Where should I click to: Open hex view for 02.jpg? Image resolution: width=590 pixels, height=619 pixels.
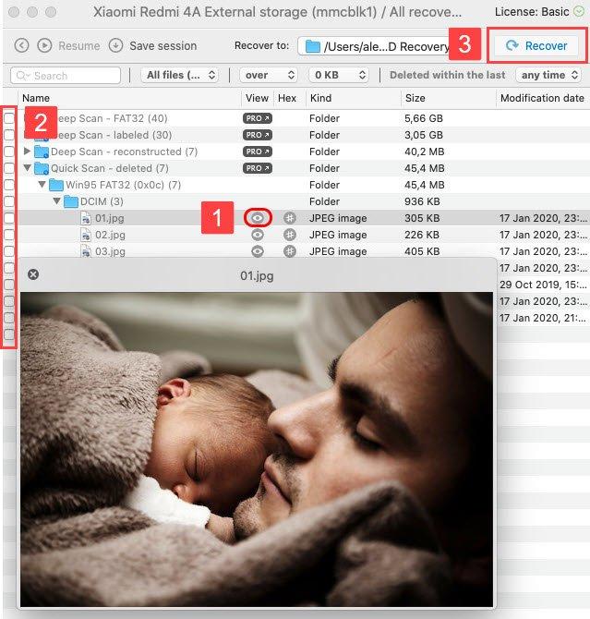coord(289,235)
